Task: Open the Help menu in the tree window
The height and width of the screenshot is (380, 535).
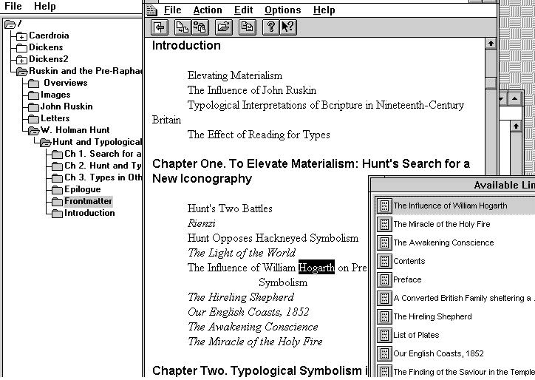Action: pos(44,6)
